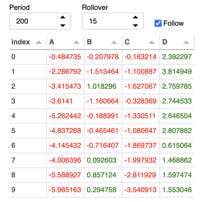Select cell value -1.997932
This screenshot has height=202, width=202.
point(141,160)
